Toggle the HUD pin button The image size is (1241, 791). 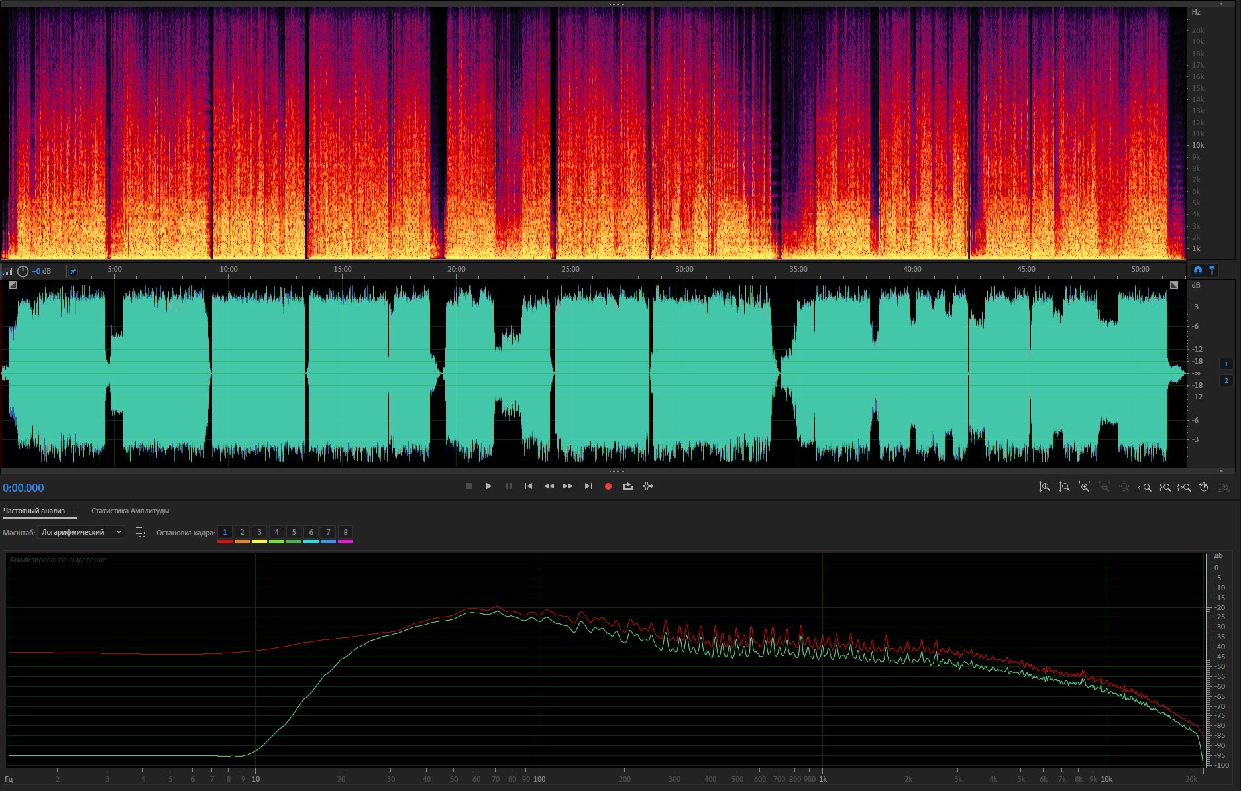pyautogui.click(x=73, y=271)
